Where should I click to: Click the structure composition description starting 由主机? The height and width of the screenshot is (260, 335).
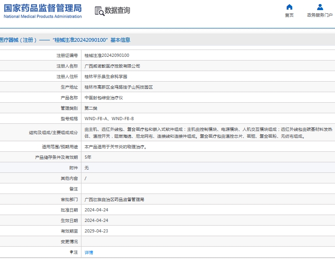click(x=208, y=133)
